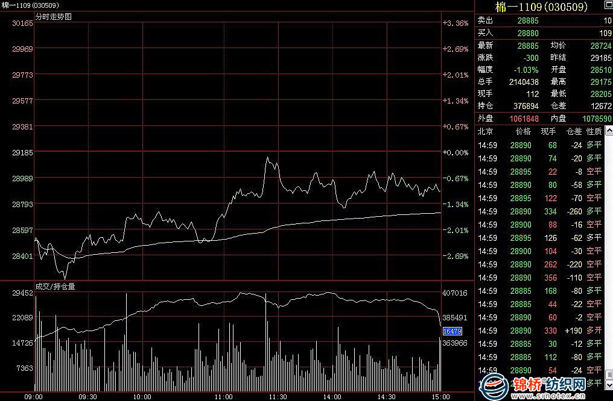
Task: Click the highlighted 16479 volume marker
Action: 452,331
